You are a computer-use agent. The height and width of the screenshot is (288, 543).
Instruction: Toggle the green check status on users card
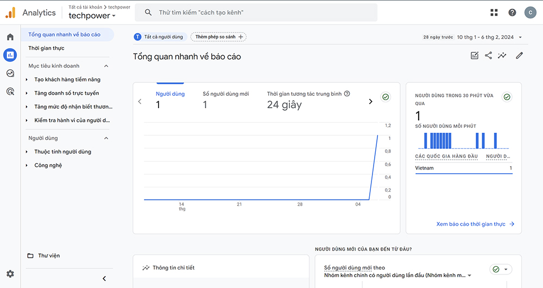[386, 97]
